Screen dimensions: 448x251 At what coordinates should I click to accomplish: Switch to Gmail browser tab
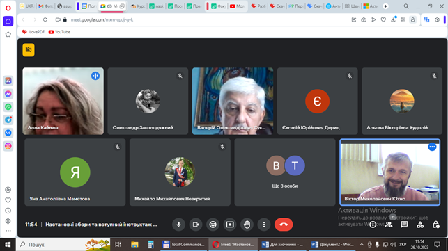click(46, 6)
